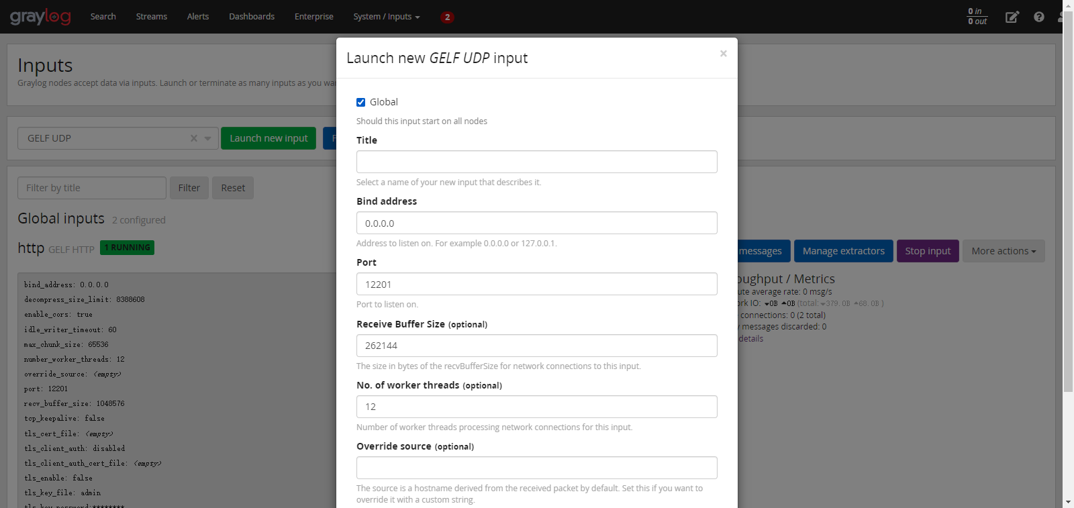Close the GELF UDP input dialog

(723, 54)
